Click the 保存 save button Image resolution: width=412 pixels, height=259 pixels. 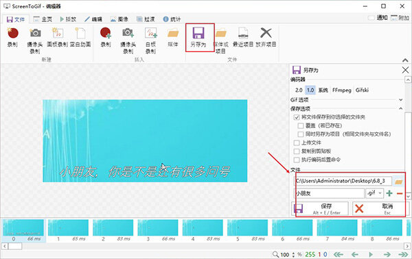pyautogui.click(x=320, y=209)
